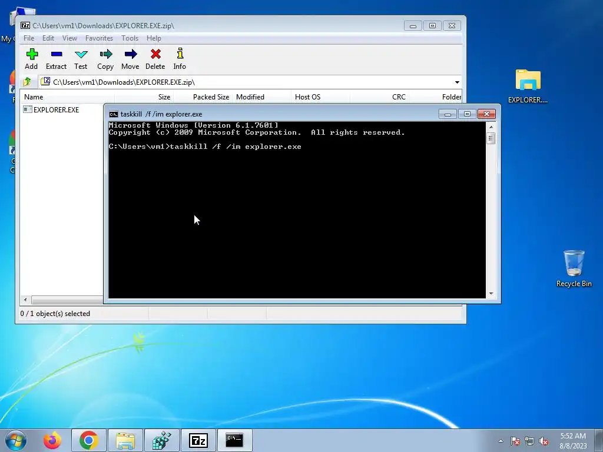Select the Copy toolbar icon in 7-Zip
The image size is (603, 452).
click(x=105, y=59)
